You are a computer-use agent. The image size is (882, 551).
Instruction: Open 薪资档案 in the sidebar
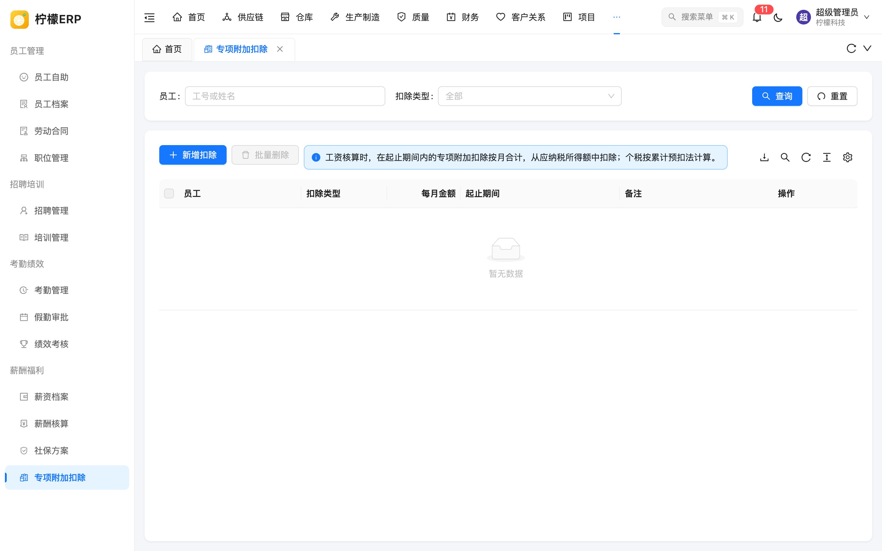(67, 397)
